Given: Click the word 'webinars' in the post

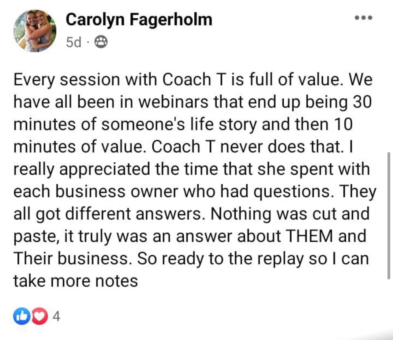Looking at the screenshot, I should click(x=173, y=102).
